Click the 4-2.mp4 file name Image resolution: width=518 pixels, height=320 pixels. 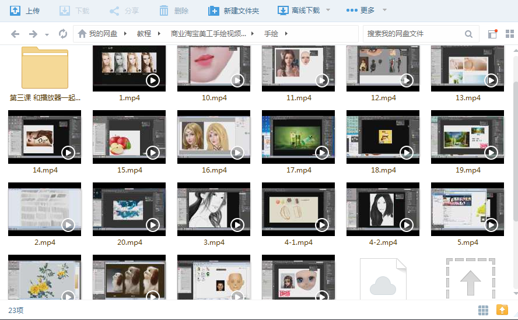[383, 242]
